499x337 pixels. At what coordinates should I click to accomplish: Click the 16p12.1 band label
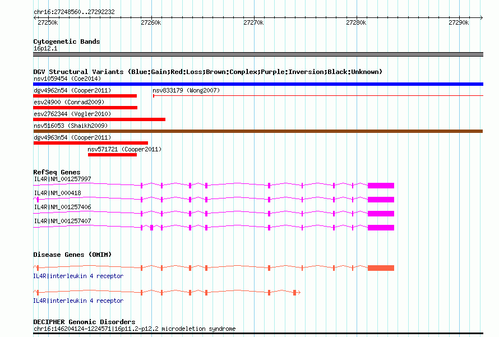(45, 48)
